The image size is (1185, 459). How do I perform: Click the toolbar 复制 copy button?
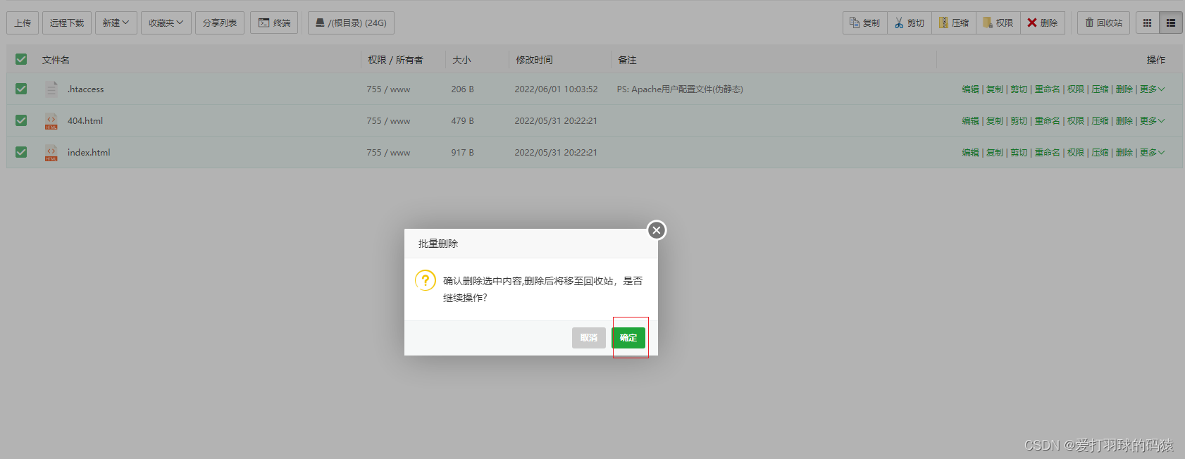pos(865,23)
